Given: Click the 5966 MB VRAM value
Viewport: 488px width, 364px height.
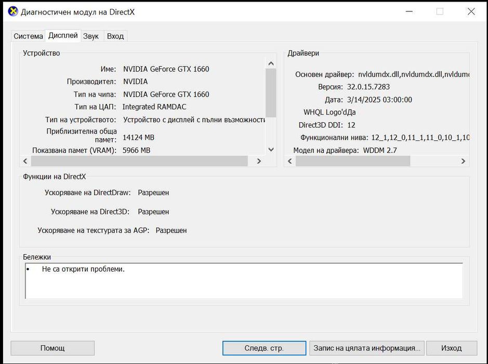Looking at the screenshot, I should pos(136,150).
